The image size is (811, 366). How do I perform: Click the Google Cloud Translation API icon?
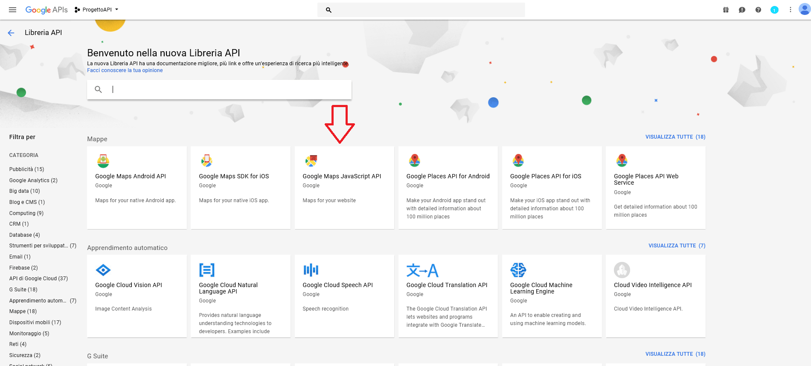422,270
